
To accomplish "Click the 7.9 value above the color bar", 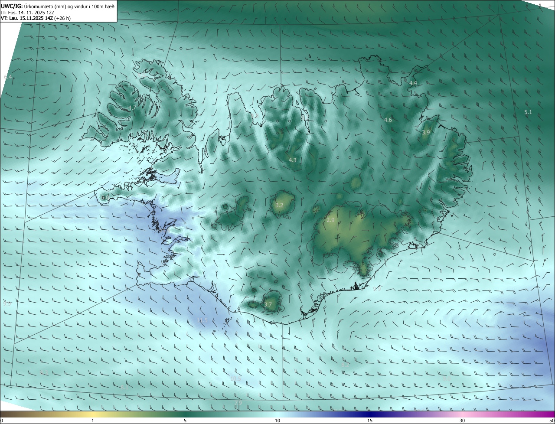I will pos(238,403).
